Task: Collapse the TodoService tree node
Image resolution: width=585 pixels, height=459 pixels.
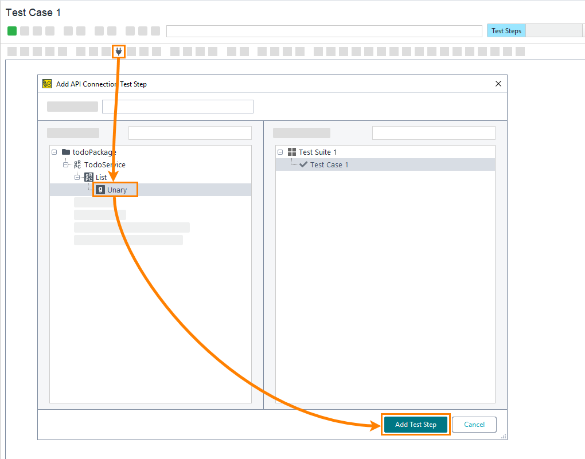Action: [x=65, y=165]
